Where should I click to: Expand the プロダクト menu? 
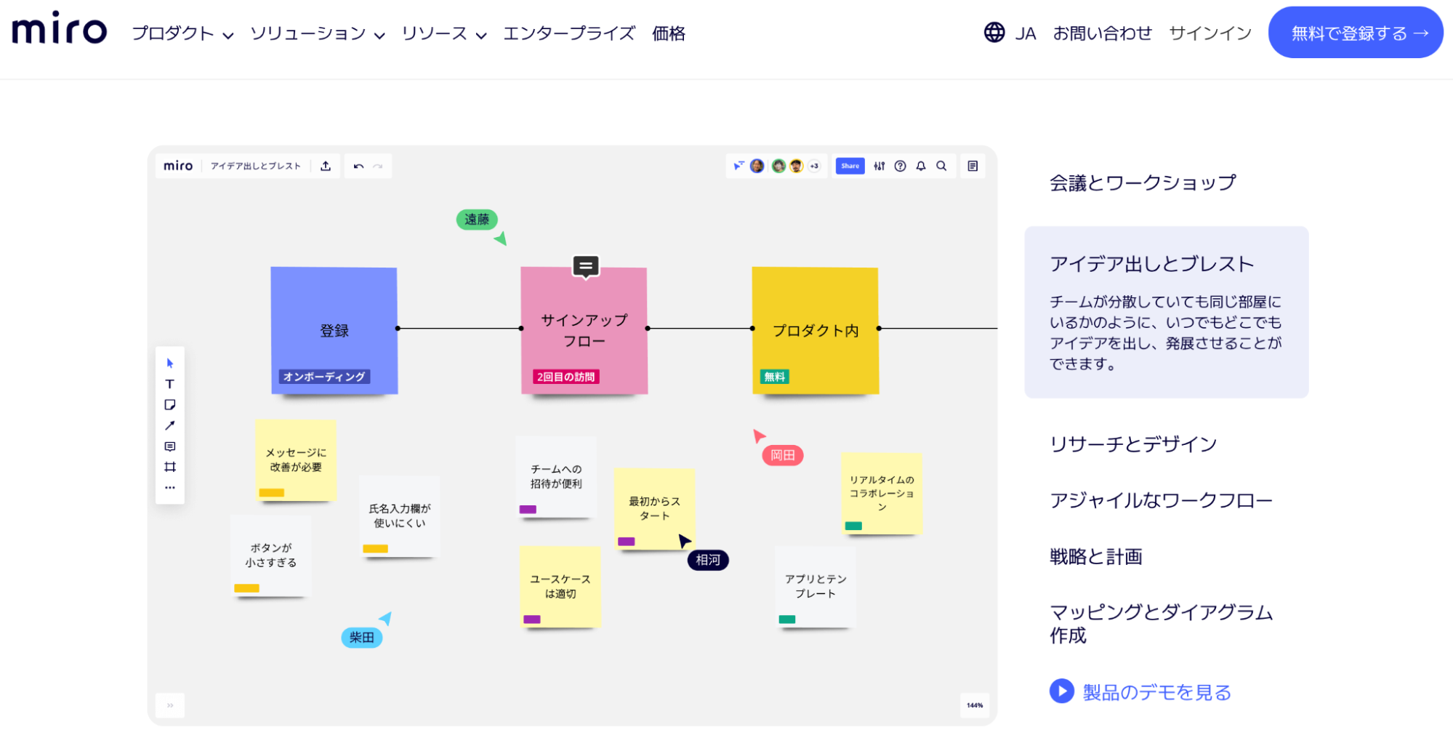(182, 33)
